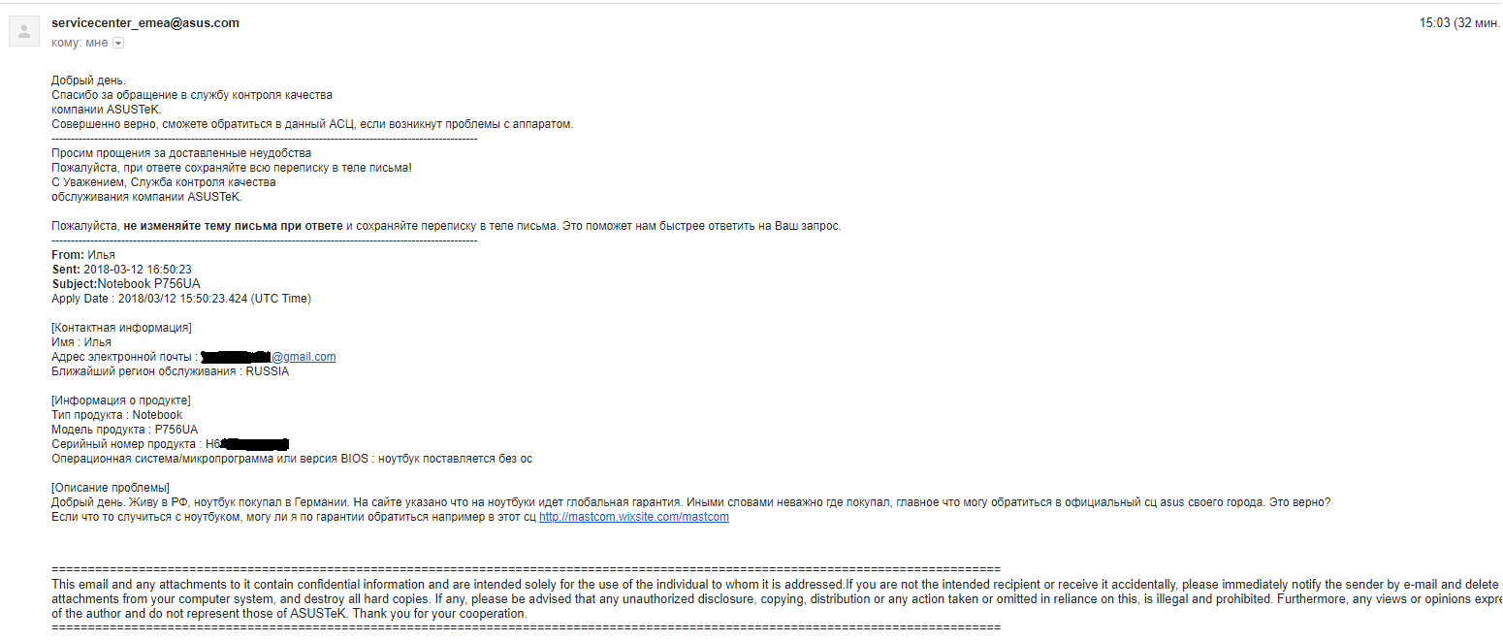Click the bold "не изменяйте тему письма при ответе" text
The height and width of the screenshot is (641, 1503).
[233, 226]
